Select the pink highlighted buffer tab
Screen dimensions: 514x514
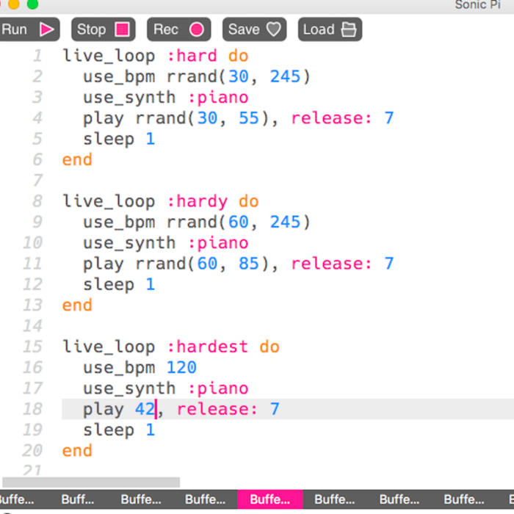[x=269, y=499]
